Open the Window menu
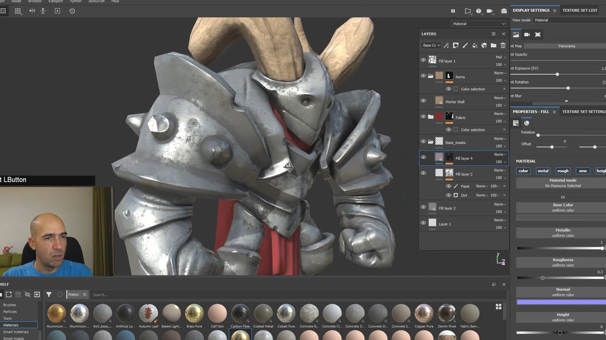The height and width of the screenshot is (340, 606). 34,2
